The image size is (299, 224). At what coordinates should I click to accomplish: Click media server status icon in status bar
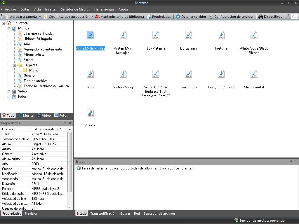236,220
